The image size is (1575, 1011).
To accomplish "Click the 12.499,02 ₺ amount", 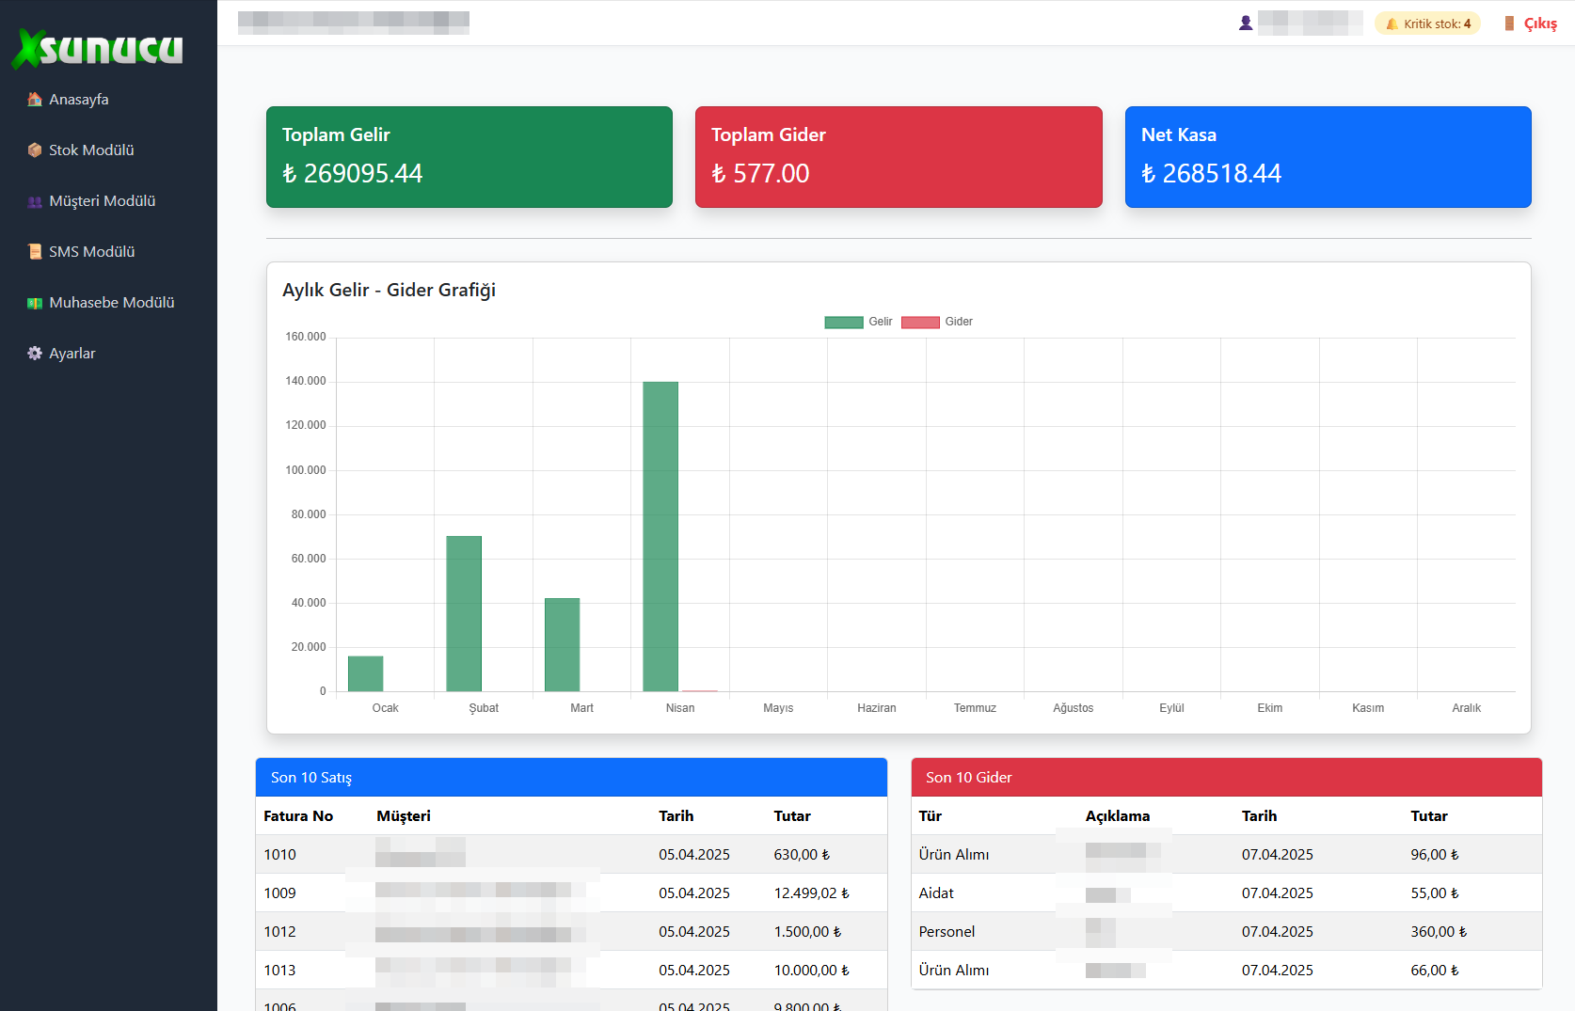I will click(812, 893).
